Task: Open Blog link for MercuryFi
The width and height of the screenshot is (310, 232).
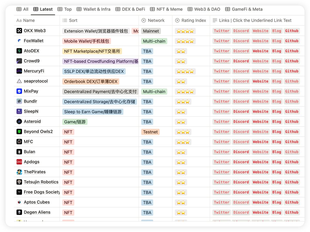Action: (277, 71)
